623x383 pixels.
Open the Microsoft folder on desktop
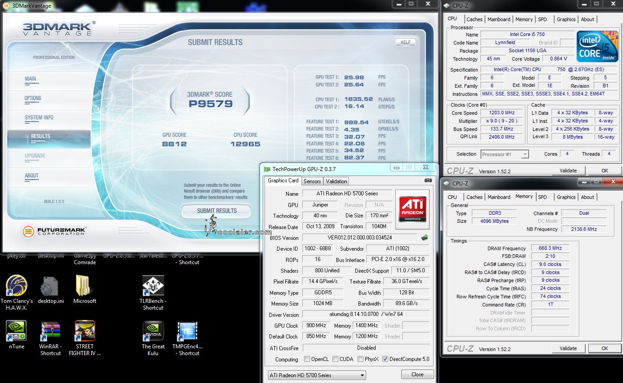tap(85, 286)
